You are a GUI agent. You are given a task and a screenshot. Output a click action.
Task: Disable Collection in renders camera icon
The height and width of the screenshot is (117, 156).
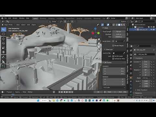point(154,27)
